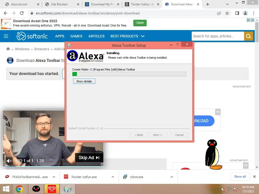Click Cancel in Alexa Toolbar Setup
Image resolution: width=259 pixels, height=194 pixels.
coord(179,135)
